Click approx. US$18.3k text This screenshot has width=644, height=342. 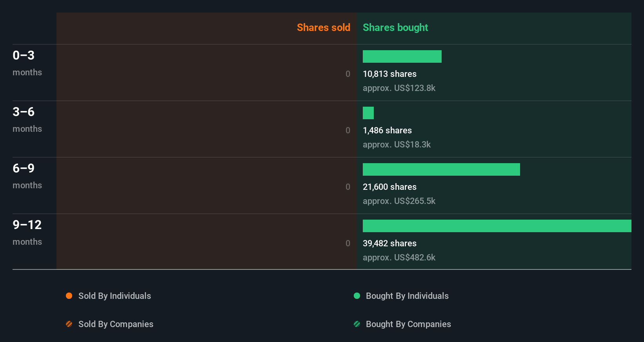tap(397, 145)
